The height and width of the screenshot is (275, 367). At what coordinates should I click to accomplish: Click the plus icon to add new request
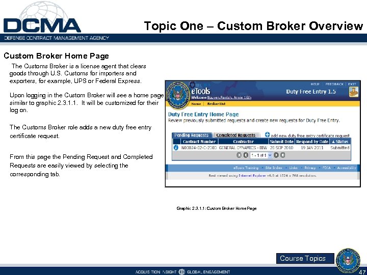click(267, 134)
